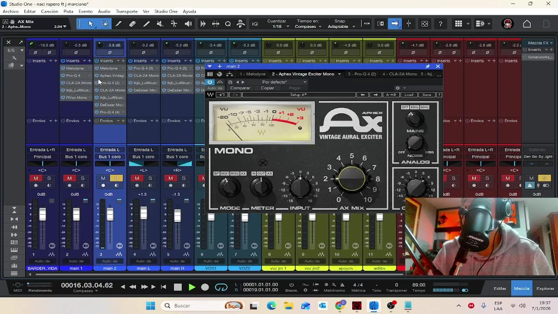558x314 pixels.
Task: Click the Waves undo arrow button
Action: [x=222, y=95]
